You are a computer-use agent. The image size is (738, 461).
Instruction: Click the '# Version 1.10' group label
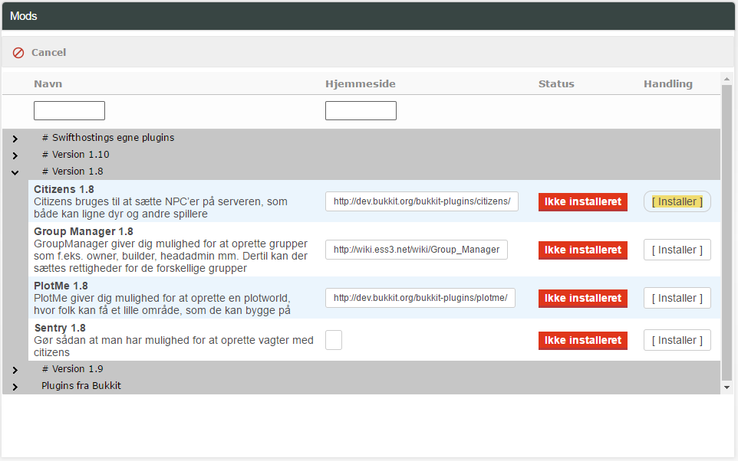[76, 155]
